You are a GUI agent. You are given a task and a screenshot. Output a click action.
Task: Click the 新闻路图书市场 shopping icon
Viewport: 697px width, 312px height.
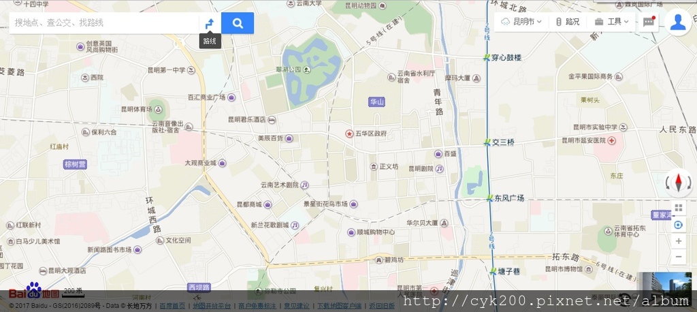[137, 250]
